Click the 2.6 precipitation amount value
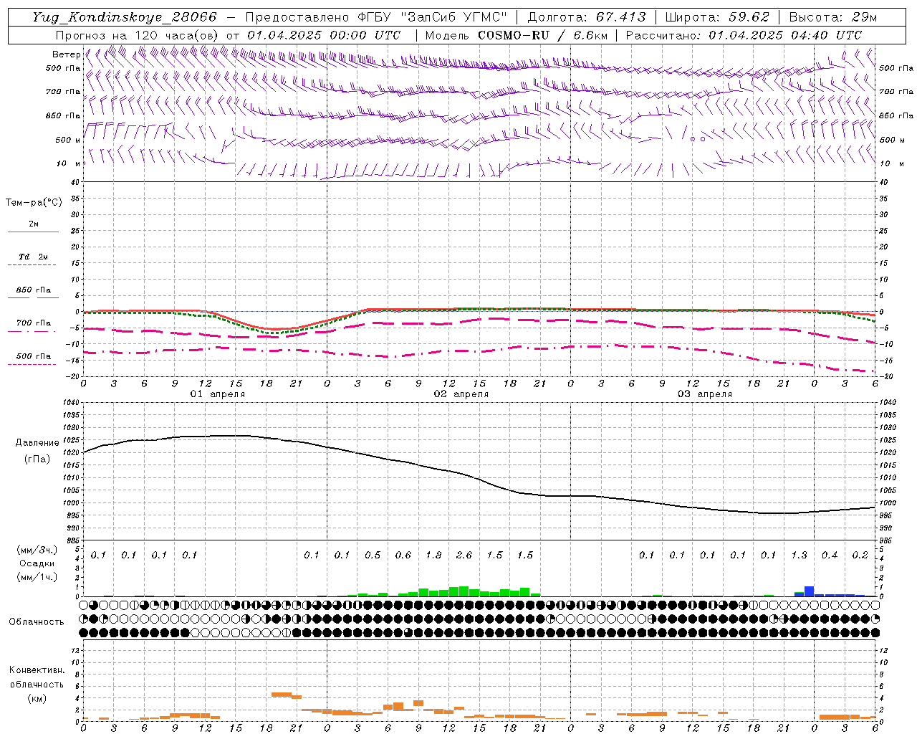The image size is (917, 734). click(x=464, y=555)
